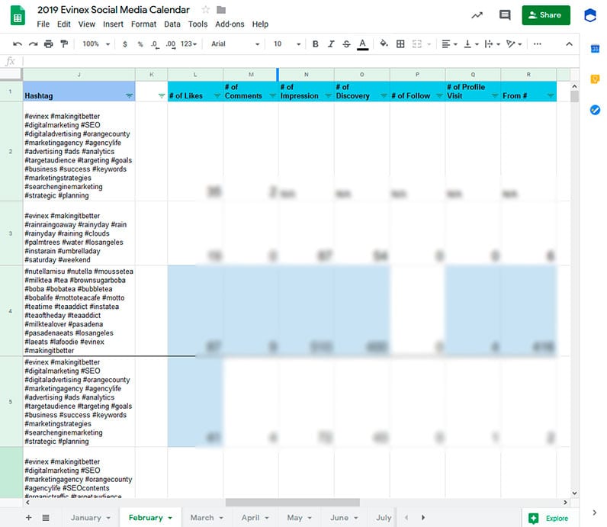Open the Edit menu

tap(64, 24)
